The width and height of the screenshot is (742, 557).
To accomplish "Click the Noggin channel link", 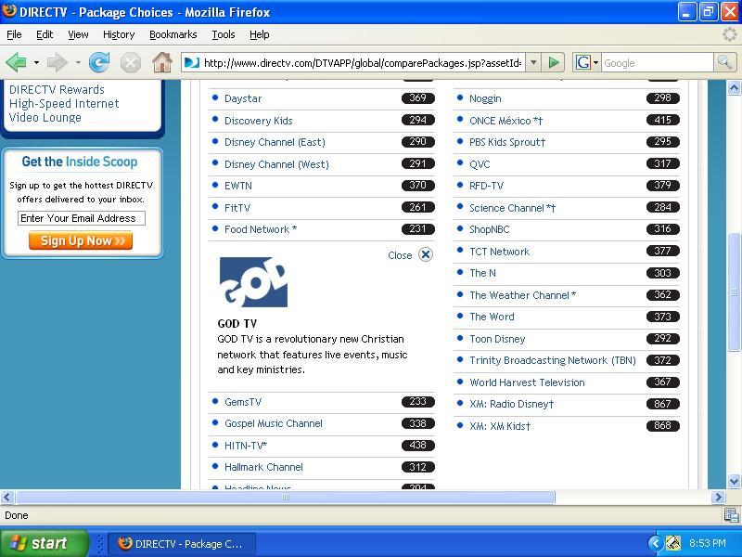I will (x=485, y=98).
